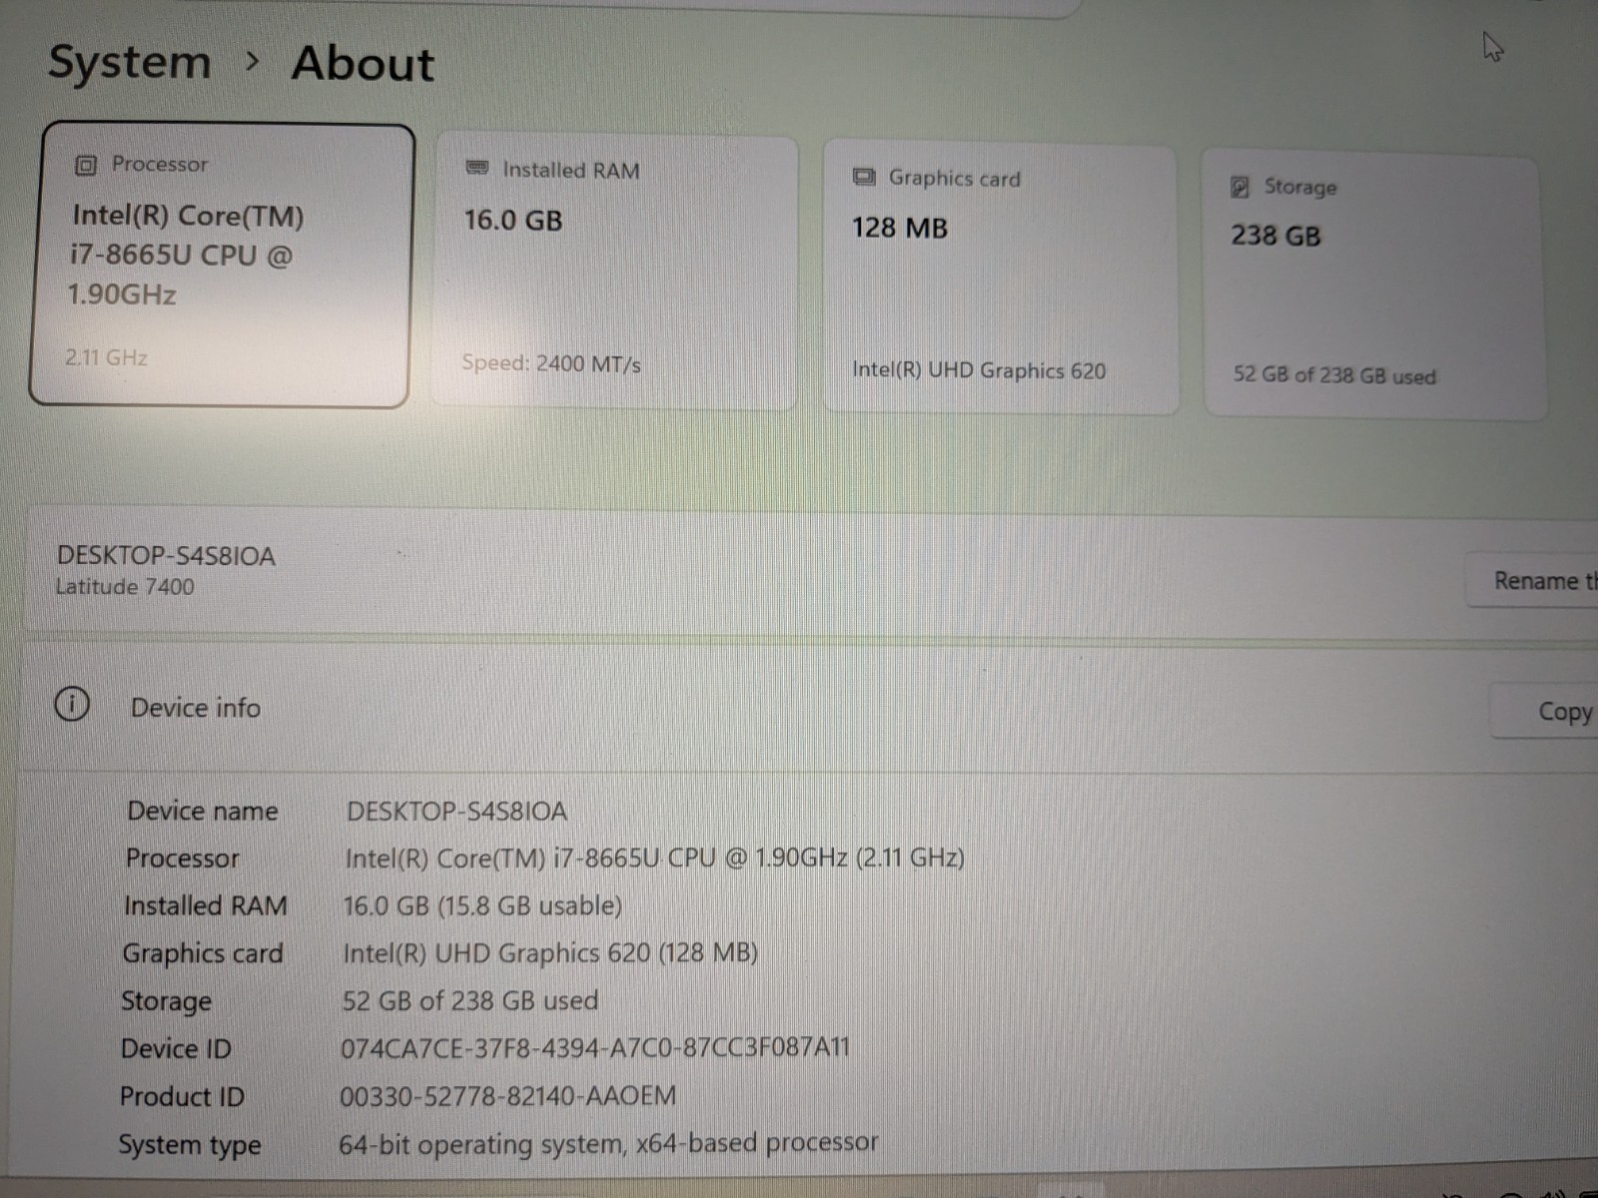This screenshot has width=1598, height=1198.
Task: Click the Intel(R) UHD Graphics 620 (128 MB) value
Action: [550, 953]
